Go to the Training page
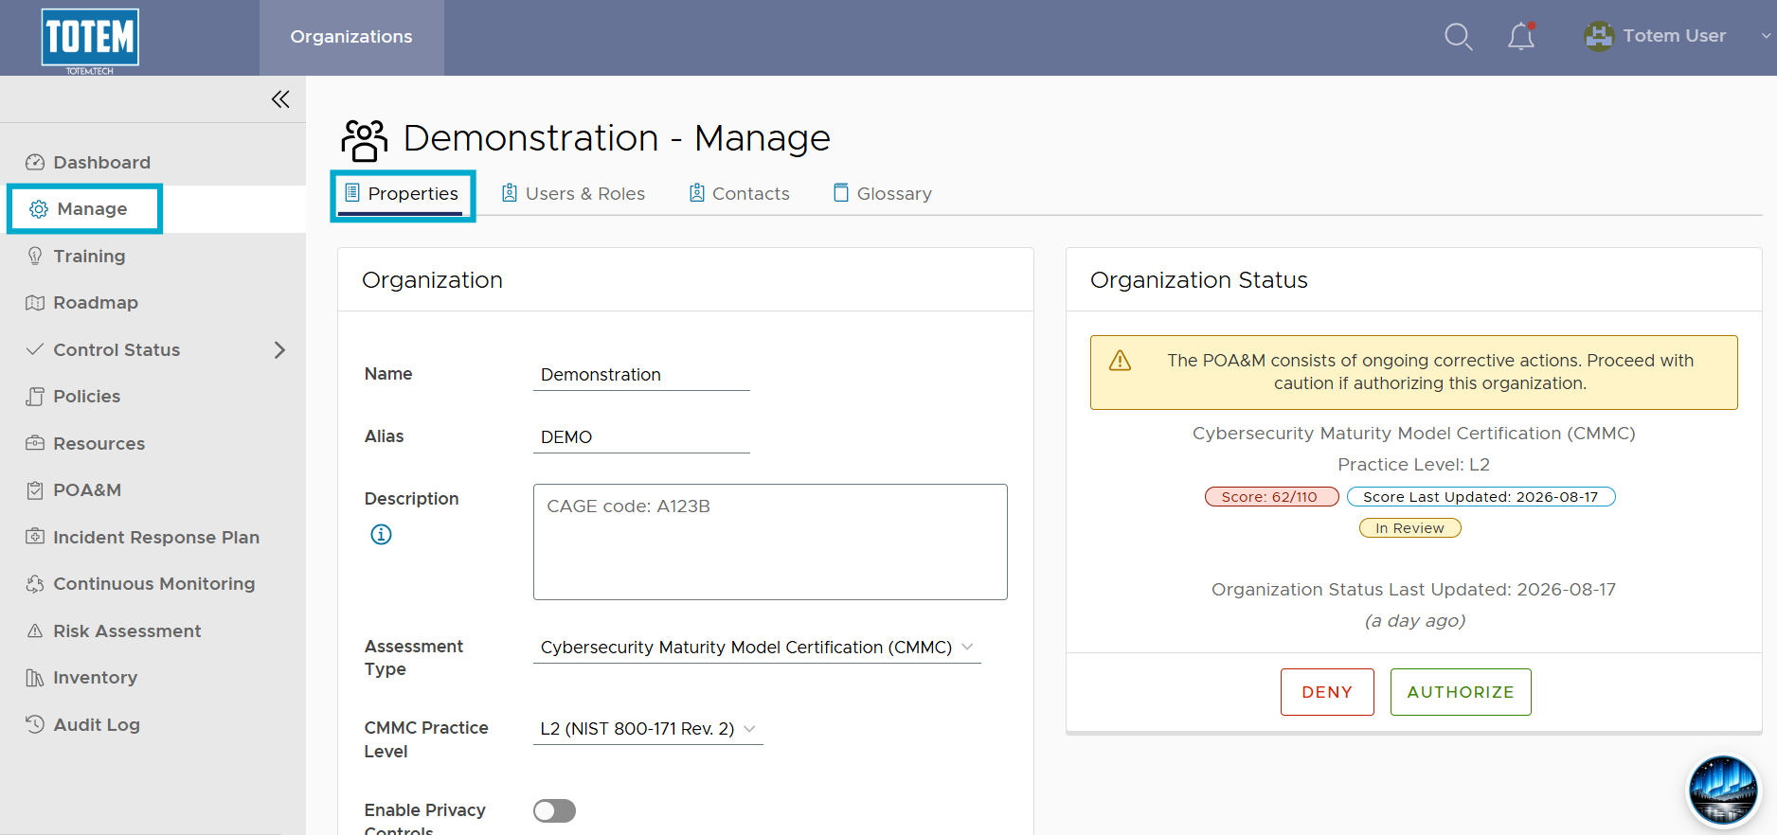1777x835 pixels. [153, 256]
